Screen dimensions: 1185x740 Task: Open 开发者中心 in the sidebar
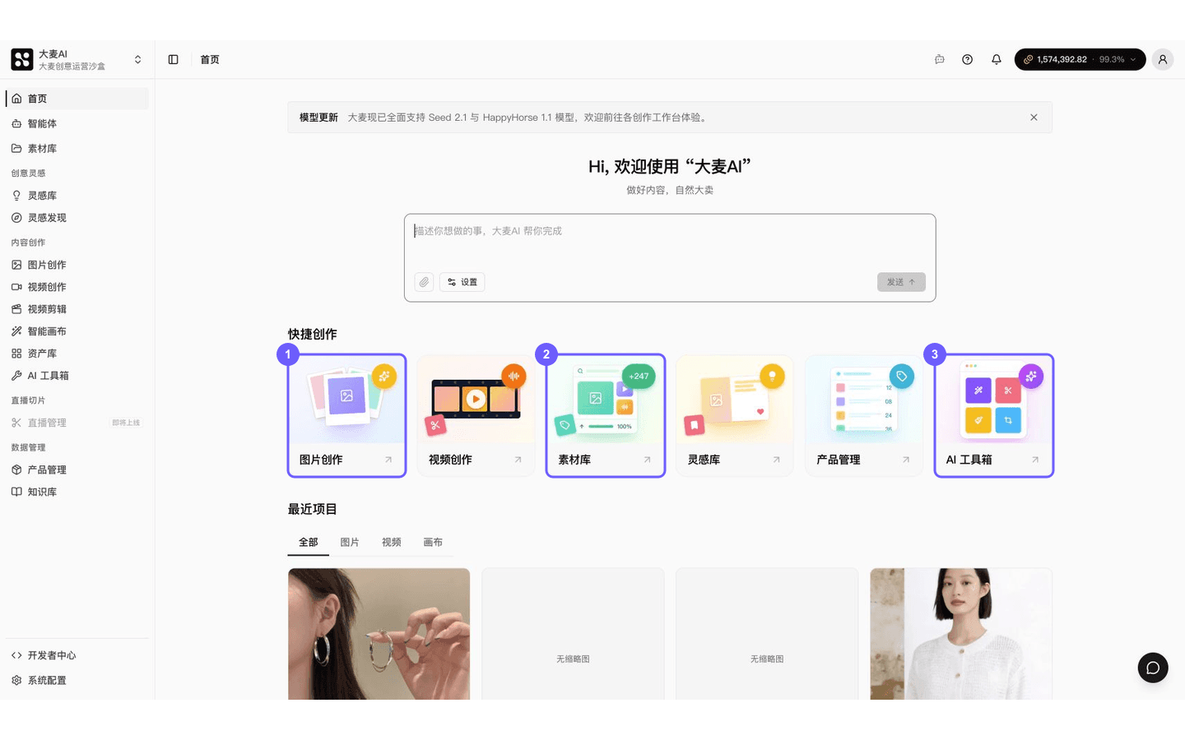point(77,655)
